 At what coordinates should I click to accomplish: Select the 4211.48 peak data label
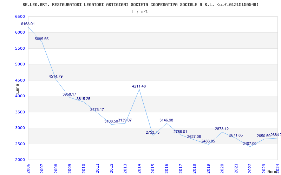tap(139, 86)
